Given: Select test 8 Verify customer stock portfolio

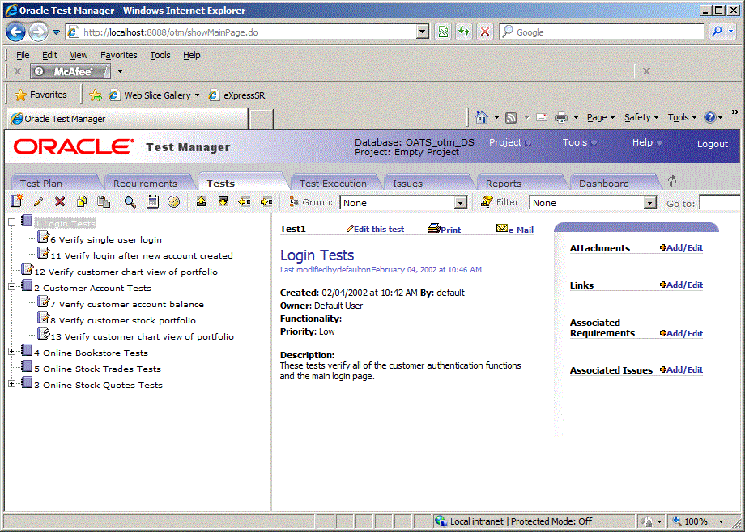Looking at the screenshot, I should pos(123,320).
